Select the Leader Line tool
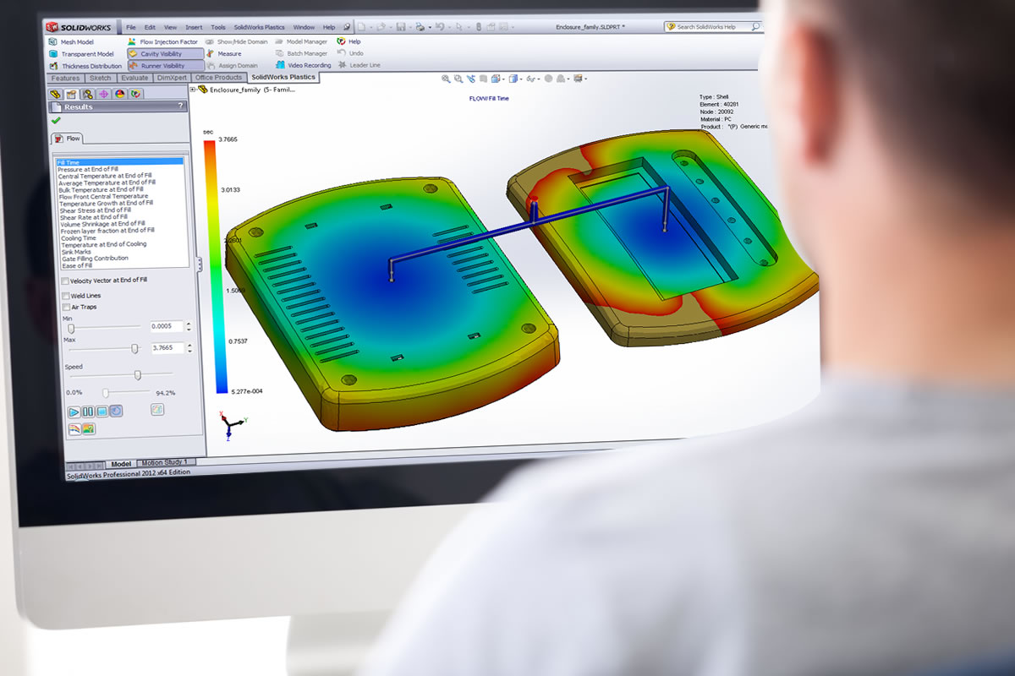The height and width of the screenshot is (676, 1015). [359, 65]
